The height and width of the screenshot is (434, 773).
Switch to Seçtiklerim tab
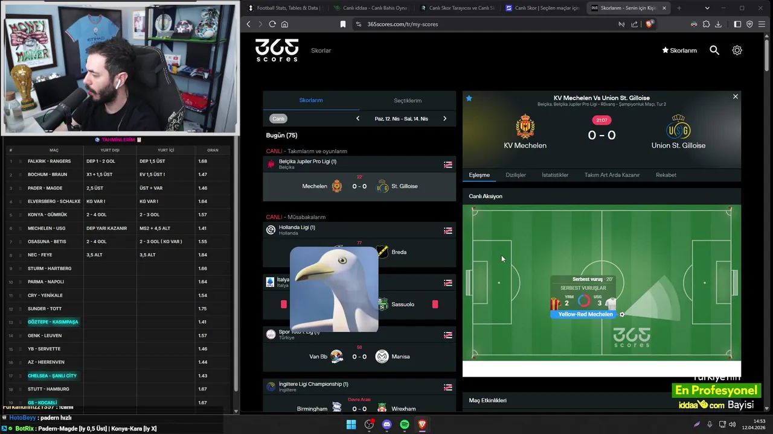tap(408, 101)
